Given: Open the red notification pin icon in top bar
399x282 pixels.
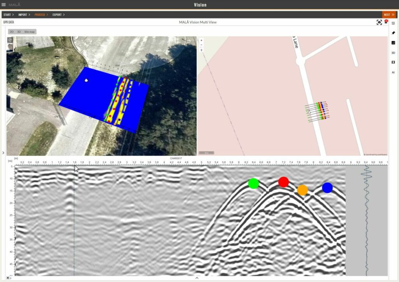Looking at the screenshot, I should [386, 22].
